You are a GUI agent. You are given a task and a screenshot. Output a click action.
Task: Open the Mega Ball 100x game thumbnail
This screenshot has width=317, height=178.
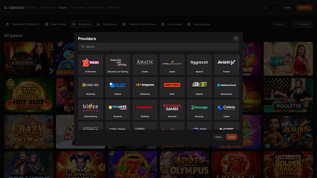[x=288, y=59]
